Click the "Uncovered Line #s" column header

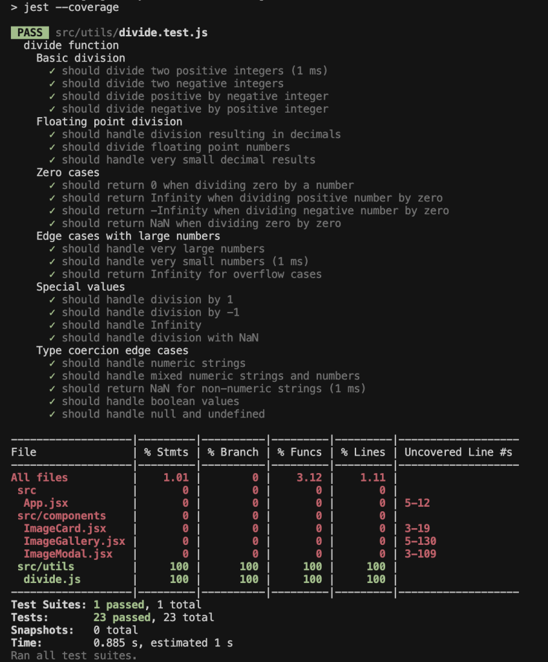[458, 452]
